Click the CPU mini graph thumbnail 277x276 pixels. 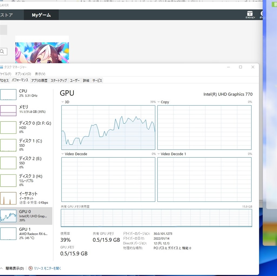pos(8,95)
